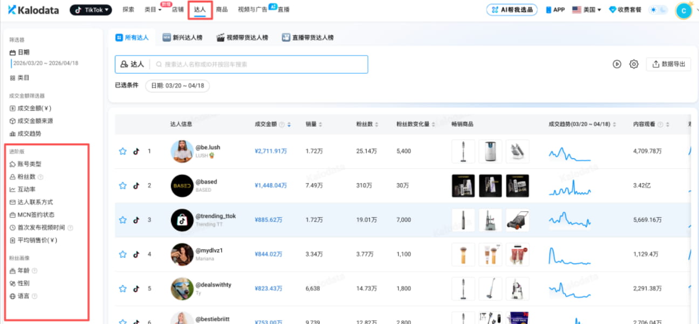Expand the 类目 dropdown in the top navigation
699x324 pixels.
pyautogui.click(x=152, y=9)
